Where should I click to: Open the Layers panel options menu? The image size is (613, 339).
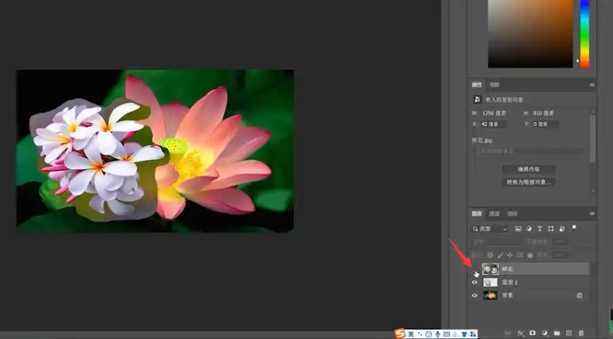pos(592,214)
